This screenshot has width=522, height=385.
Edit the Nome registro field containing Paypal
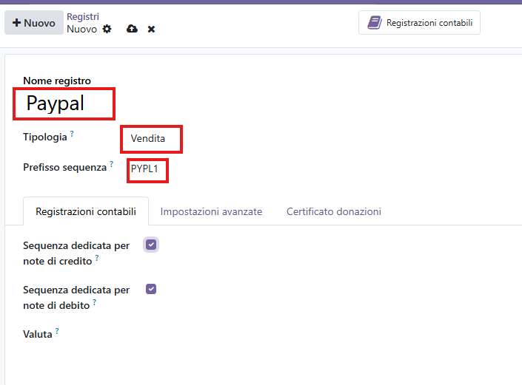click(64, 103)
